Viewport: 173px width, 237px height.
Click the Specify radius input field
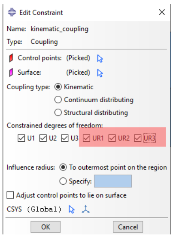click(x=113, y=181)
